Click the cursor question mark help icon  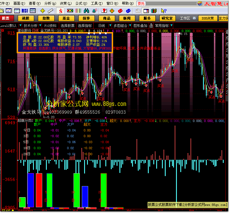point(164,11)
